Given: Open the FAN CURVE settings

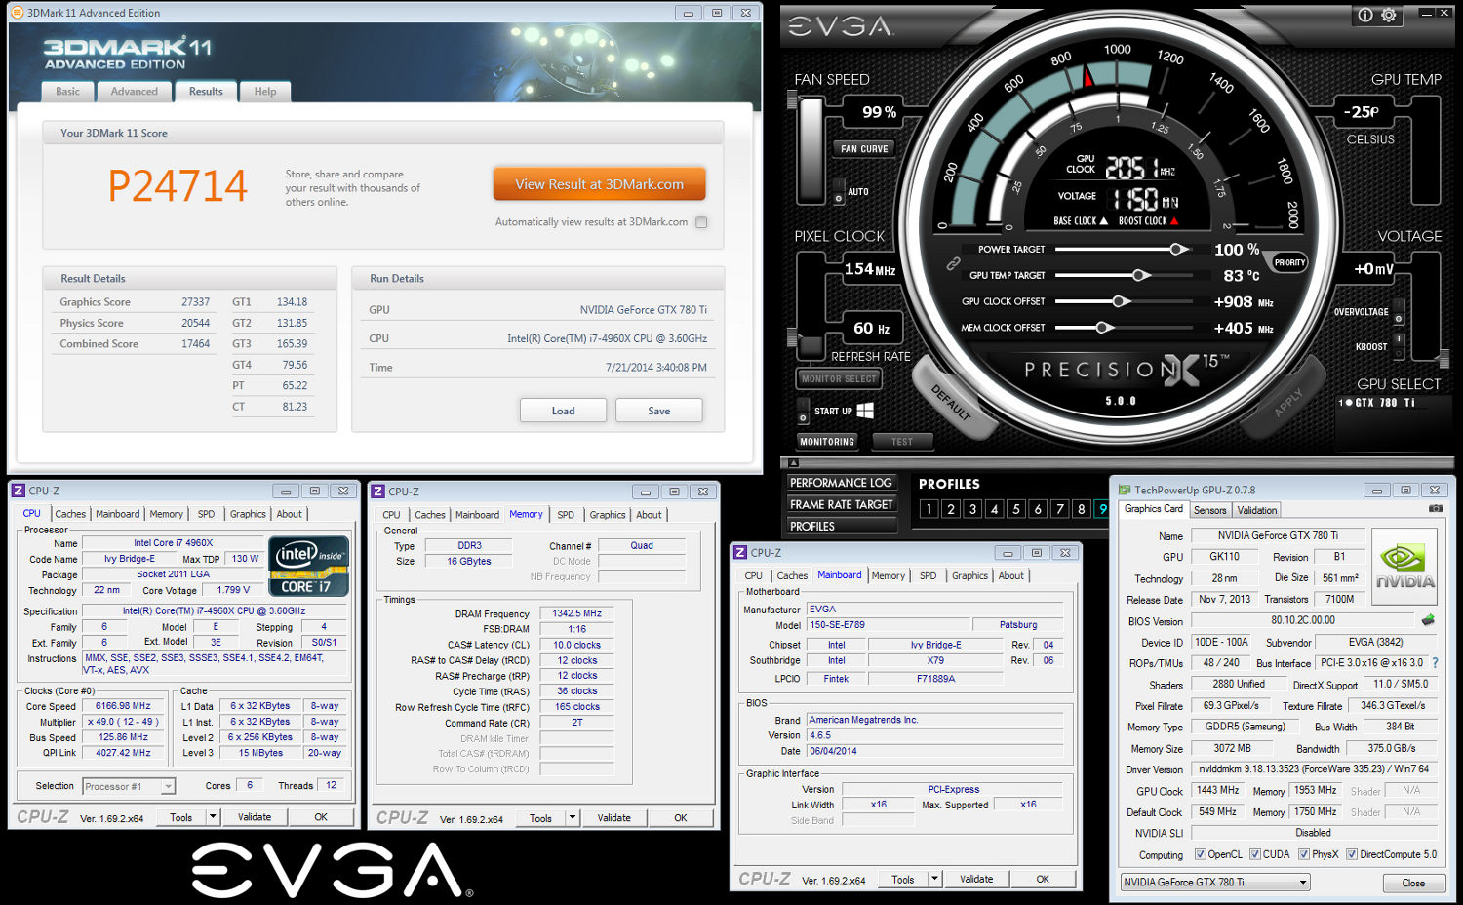Looking at the screenshot, I should [x=864, y=149].
